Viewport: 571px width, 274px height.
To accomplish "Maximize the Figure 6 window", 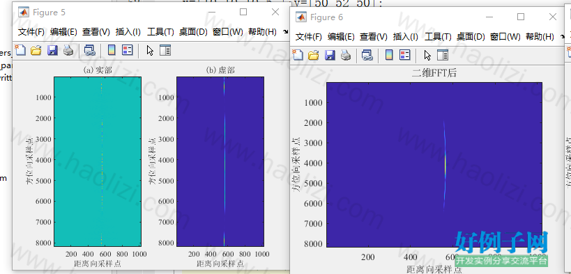I will 521,17.
